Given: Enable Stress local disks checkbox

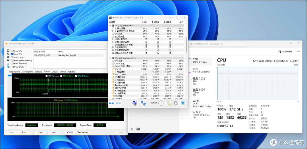Looking at the screenshot, I should click(x=12, y=63).
